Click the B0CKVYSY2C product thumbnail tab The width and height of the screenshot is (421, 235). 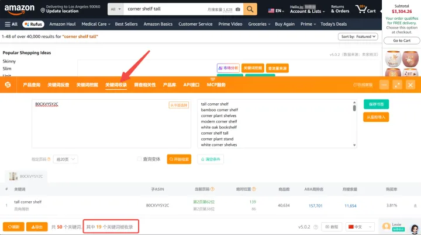pyautogui.click(x=26, y=176)
